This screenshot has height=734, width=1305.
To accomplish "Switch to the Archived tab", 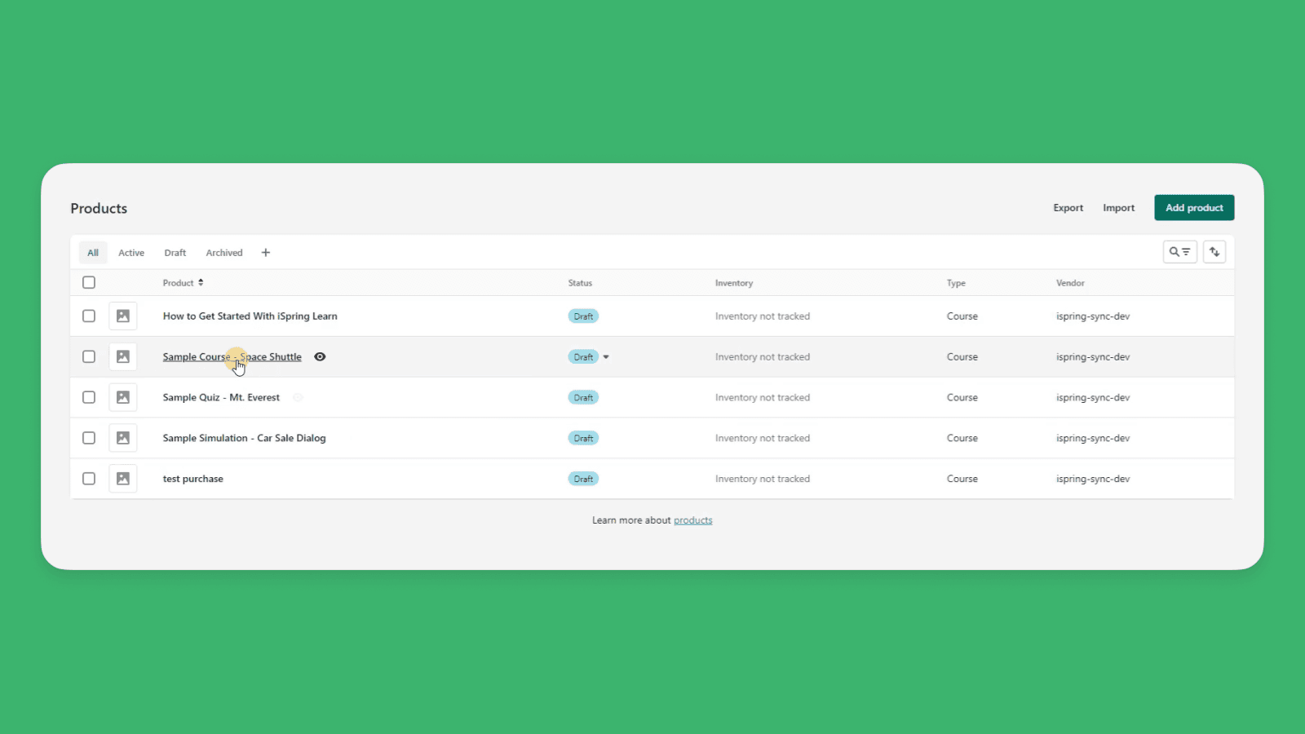I will pyautogui.click(x=223, y=252).
